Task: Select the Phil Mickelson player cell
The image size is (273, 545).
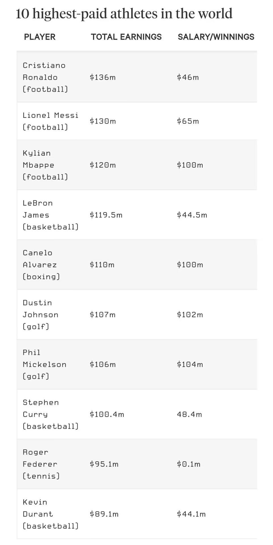Action: (45, 364)
